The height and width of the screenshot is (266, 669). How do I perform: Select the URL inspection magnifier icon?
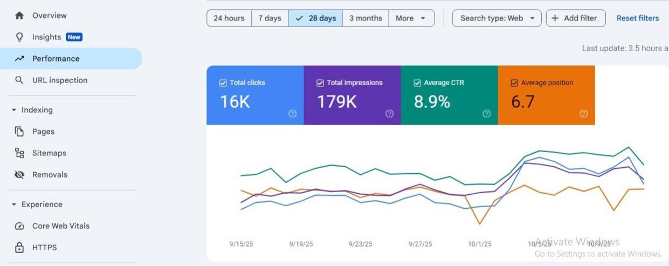point(19,80)
